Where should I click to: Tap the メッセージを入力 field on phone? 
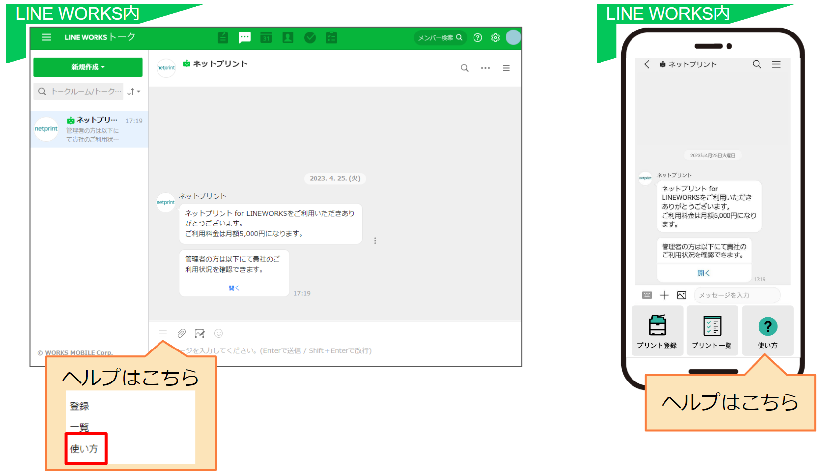coord(737,295)
